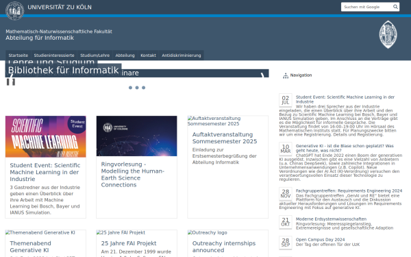Screen dimensions: 411x257
Task: Click 'Am 21. Dezember 1999 wurde' text
Action: click(x=136, y=252)
